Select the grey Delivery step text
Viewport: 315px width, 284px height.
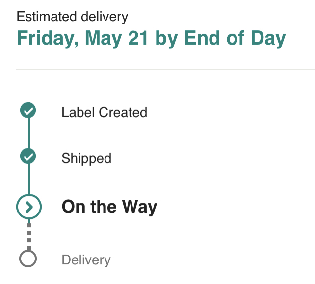pos(86,260)
